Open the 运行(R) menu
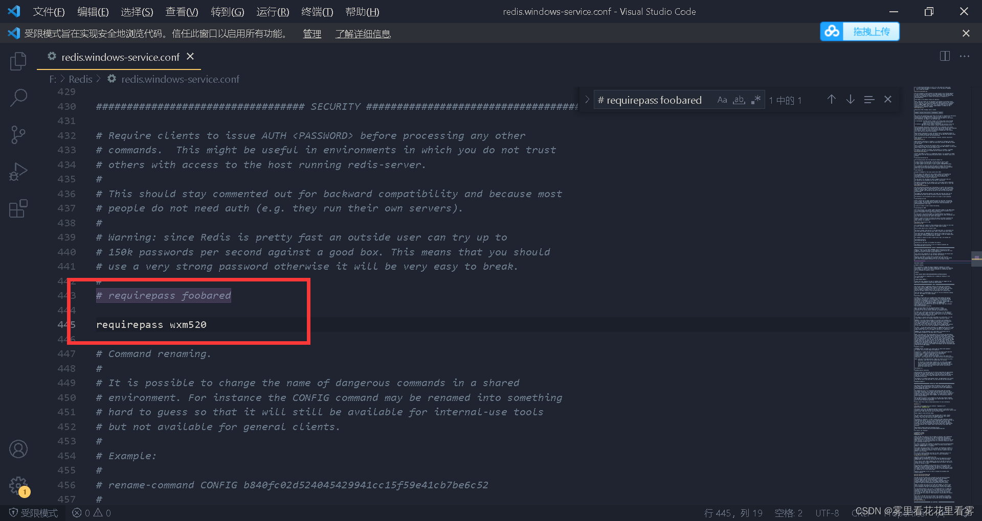 click(273, 12)
